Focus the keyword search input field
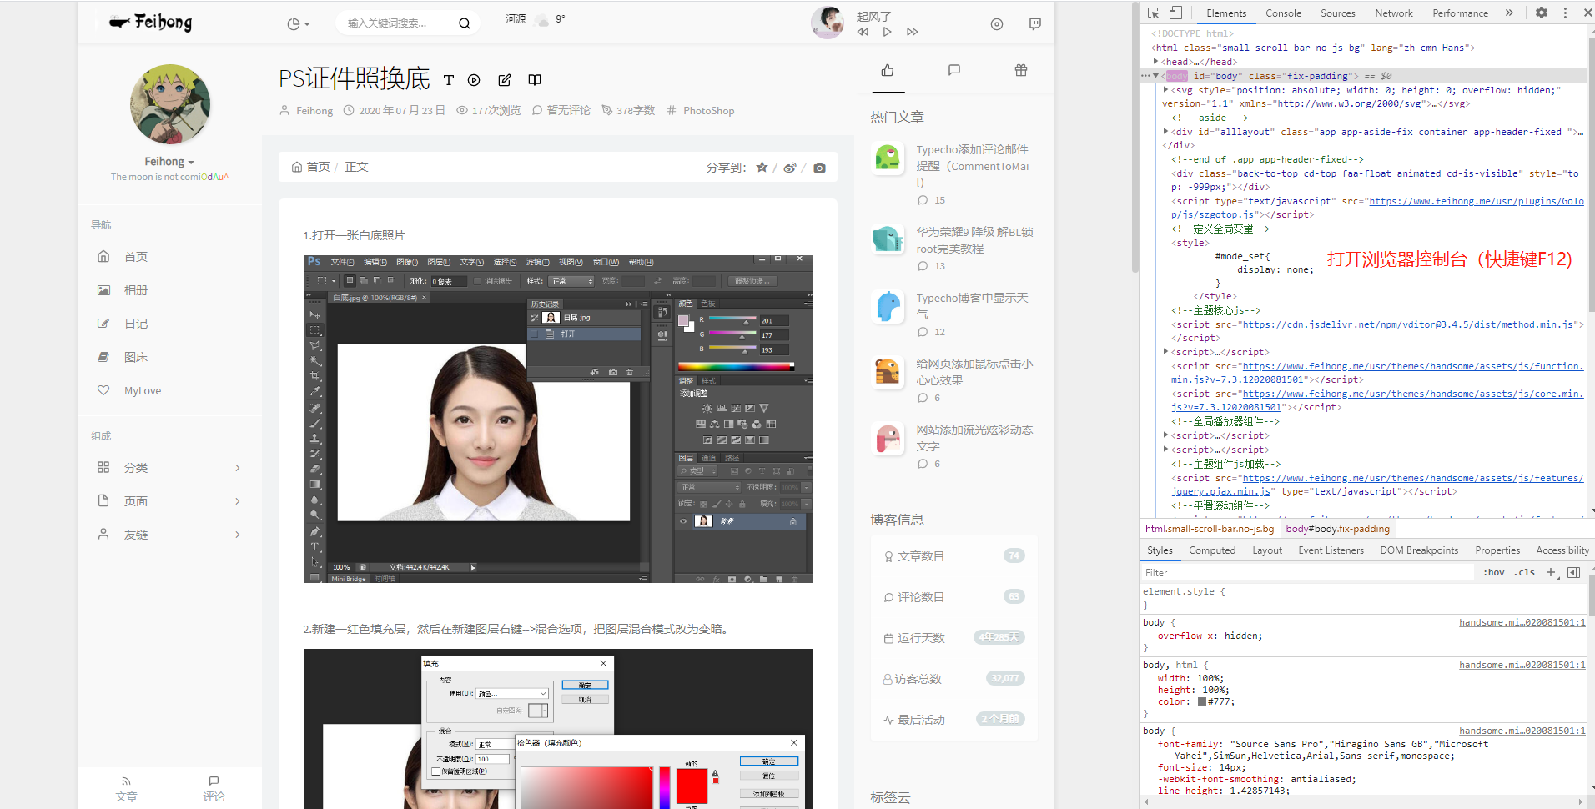This screenshot has height=809, width=1595. [x=398, y=23]
